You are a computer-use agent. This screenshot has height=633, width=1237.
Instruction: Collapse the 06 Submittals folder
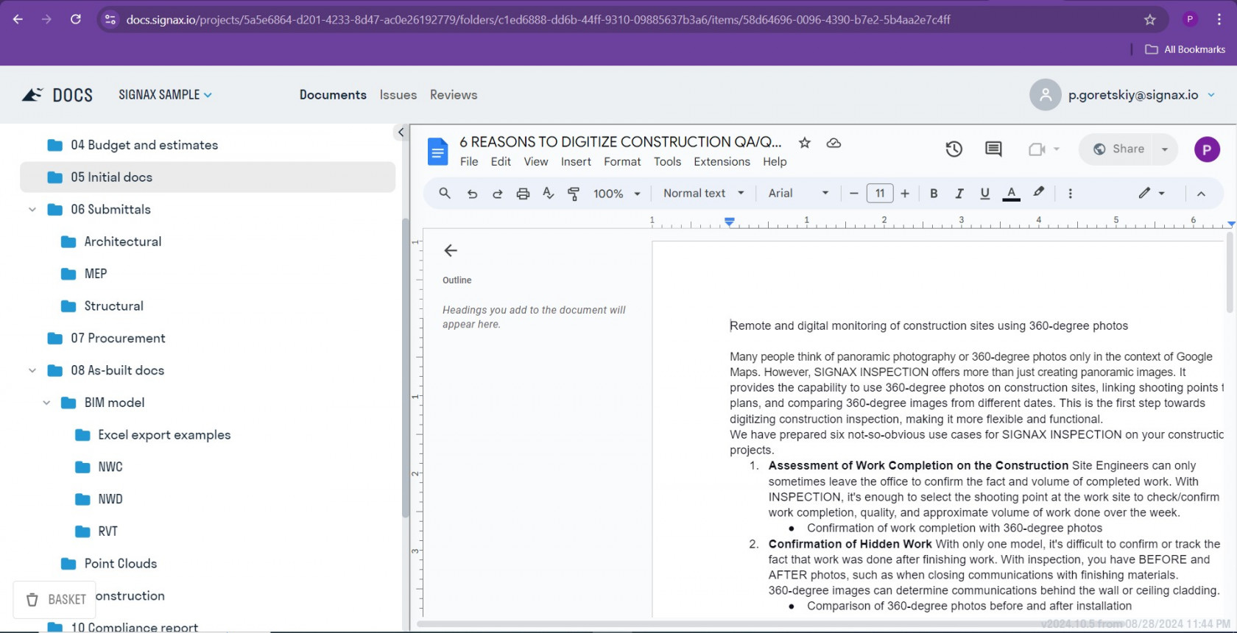[x=32, y=210]
